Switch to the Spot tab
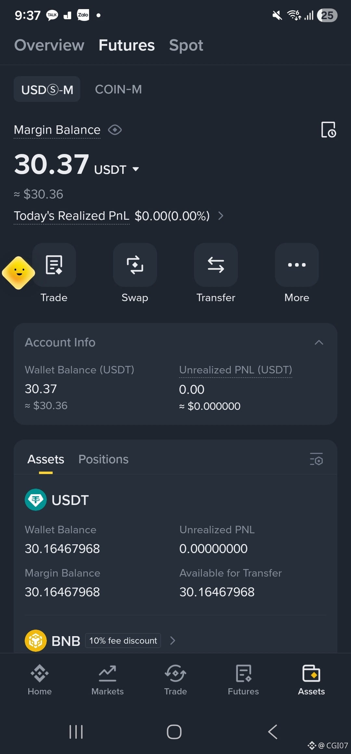351x754 pixels. click(x=186, y=45)
